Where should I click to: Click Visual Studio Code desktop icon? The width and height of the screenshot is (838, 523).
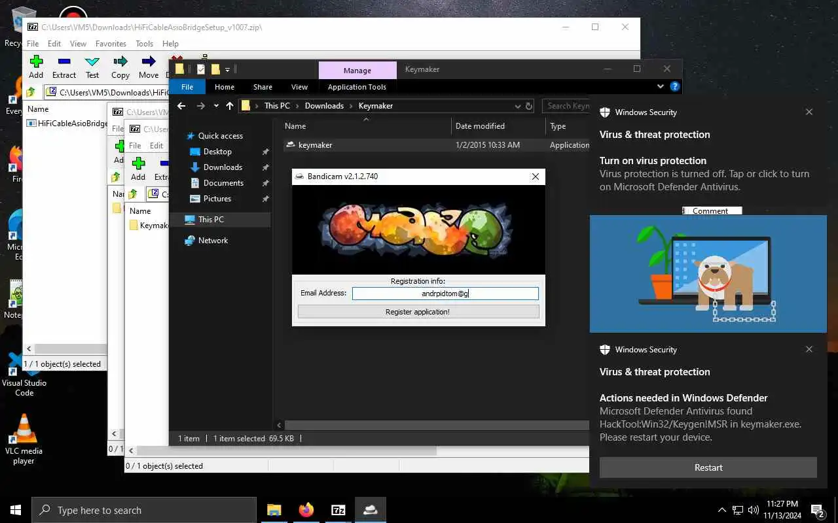tap(24, 375)
